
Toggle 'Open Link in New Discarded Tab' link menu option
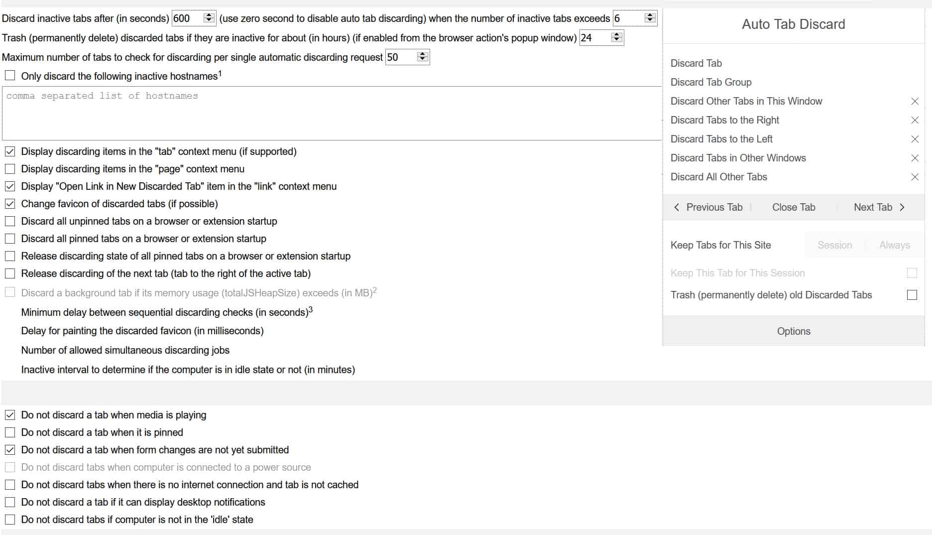click(10, 186)
